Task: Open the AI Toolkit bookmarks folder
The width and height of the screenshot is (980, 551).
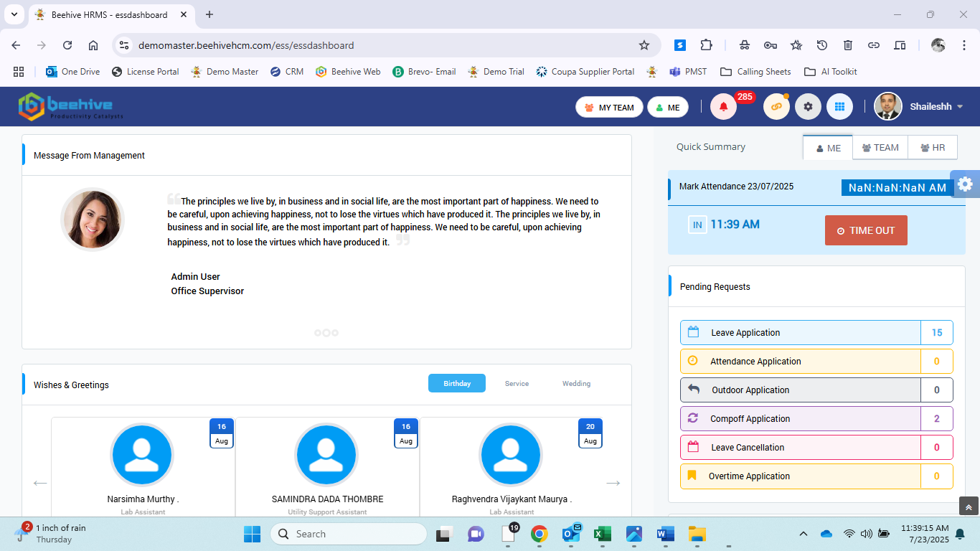Action: point(830,71)
